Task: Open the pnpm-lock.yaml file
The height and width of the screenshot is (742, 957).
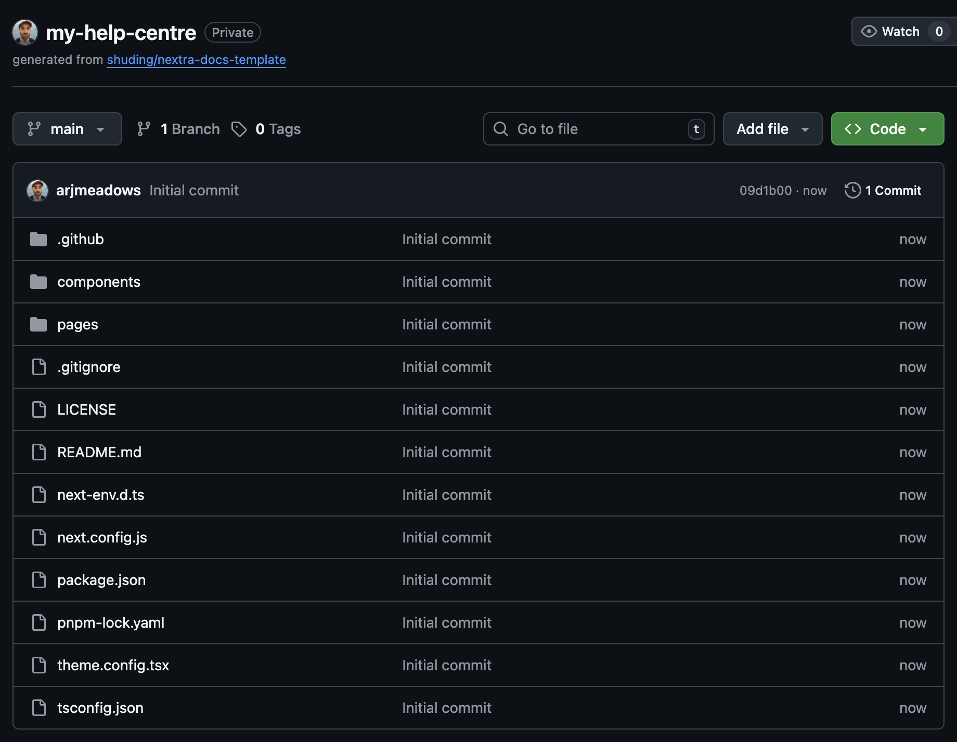Action: pos(111,622)
